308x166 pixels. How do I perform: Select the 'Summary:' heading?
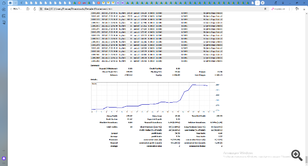tap(95, 65)
